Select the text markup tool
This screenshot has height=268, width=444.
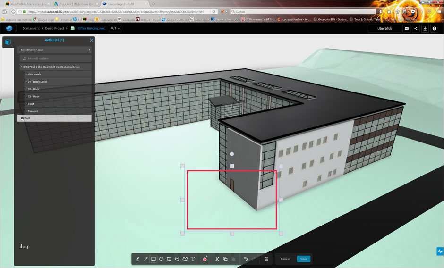click(193, 259)
